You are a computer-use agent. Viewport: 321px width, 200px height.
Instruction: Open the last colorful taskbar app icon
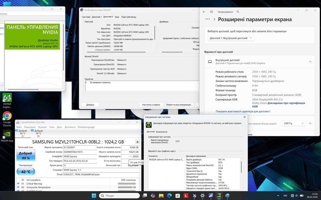(x=227, y=196)
